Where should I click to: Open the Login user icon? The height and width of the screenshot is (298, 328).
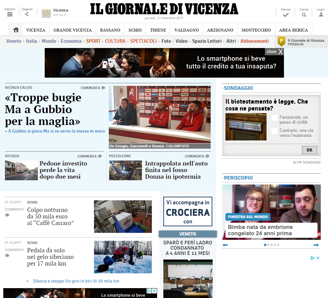[x=321, y=14]
